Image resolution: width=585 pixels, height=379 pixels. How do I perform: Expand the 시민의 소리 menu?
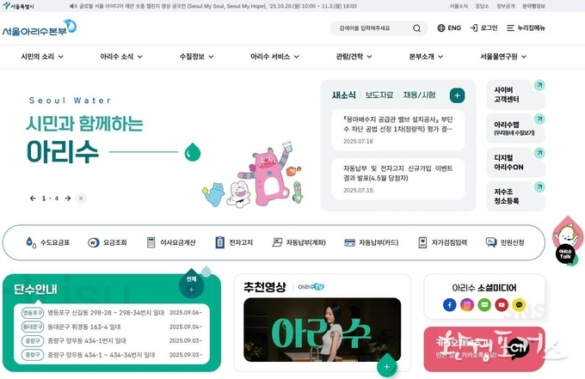click(42, 57)
